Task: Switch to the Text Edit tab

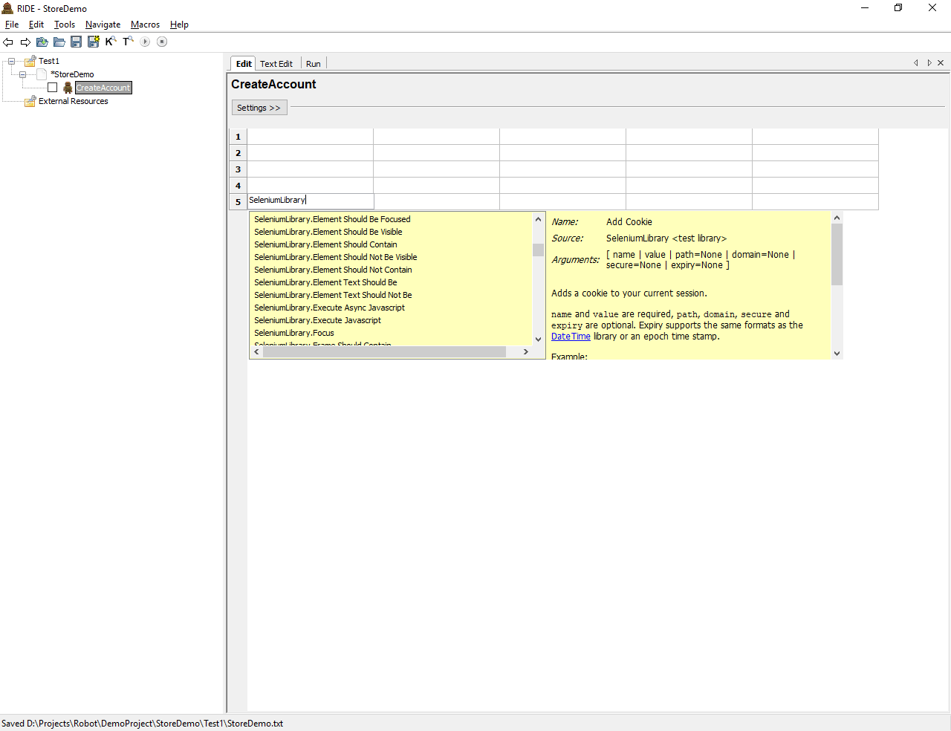Action: (276, 64)
